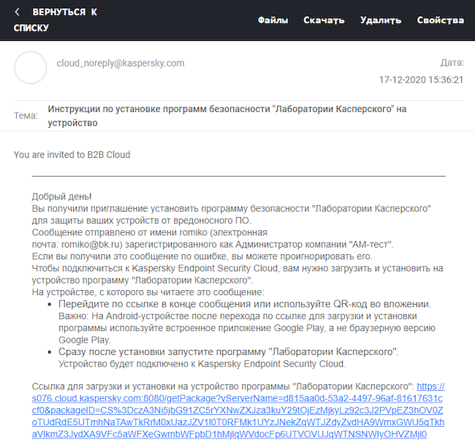Click the bullet starting 'Сразу после установки'
This screenshot has width=475, height=442.
(228, 352)
